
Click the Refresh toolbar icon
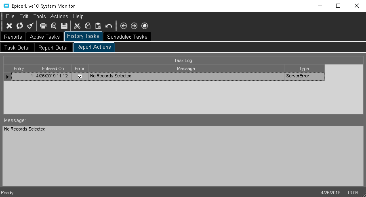[20, 26]
